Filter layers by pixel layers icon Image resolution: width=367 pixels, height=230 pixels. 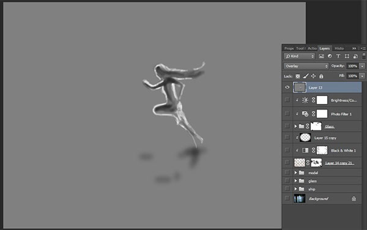click(321, 56)
